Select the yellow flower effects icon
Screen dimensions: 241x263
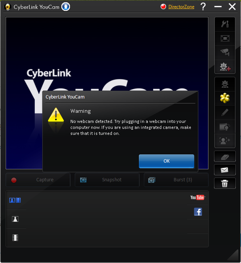coord(225,98)
